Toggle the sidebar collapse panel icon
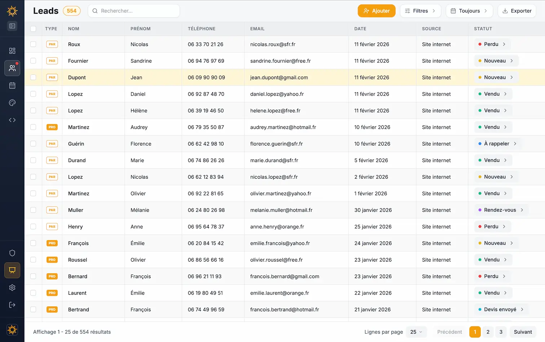The image size is (545, 342). (x=12, y=26)
